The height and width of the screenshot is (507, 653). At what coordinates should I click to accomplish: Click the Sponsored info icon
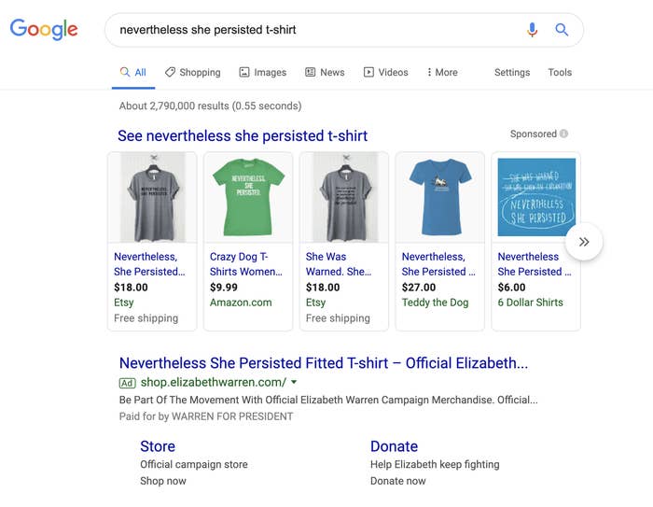[563, 134]
